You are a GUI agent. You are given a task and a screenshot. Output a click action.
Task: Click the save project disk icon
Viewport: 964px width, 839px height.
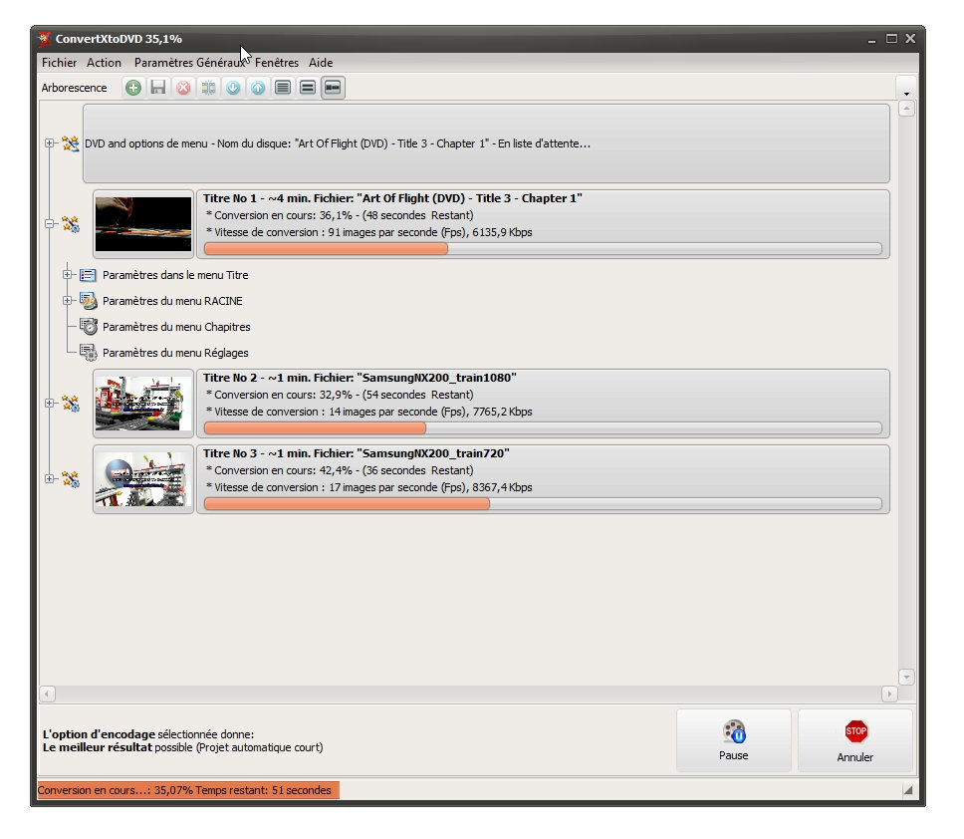pos(157,88)
